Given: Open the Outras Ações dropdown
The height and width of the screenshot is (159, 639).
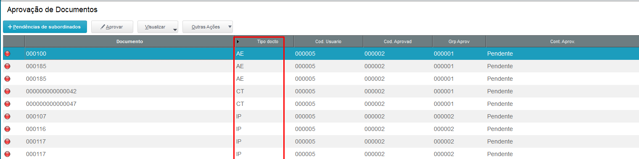Looking at the screenshot, I should (208, 27).
